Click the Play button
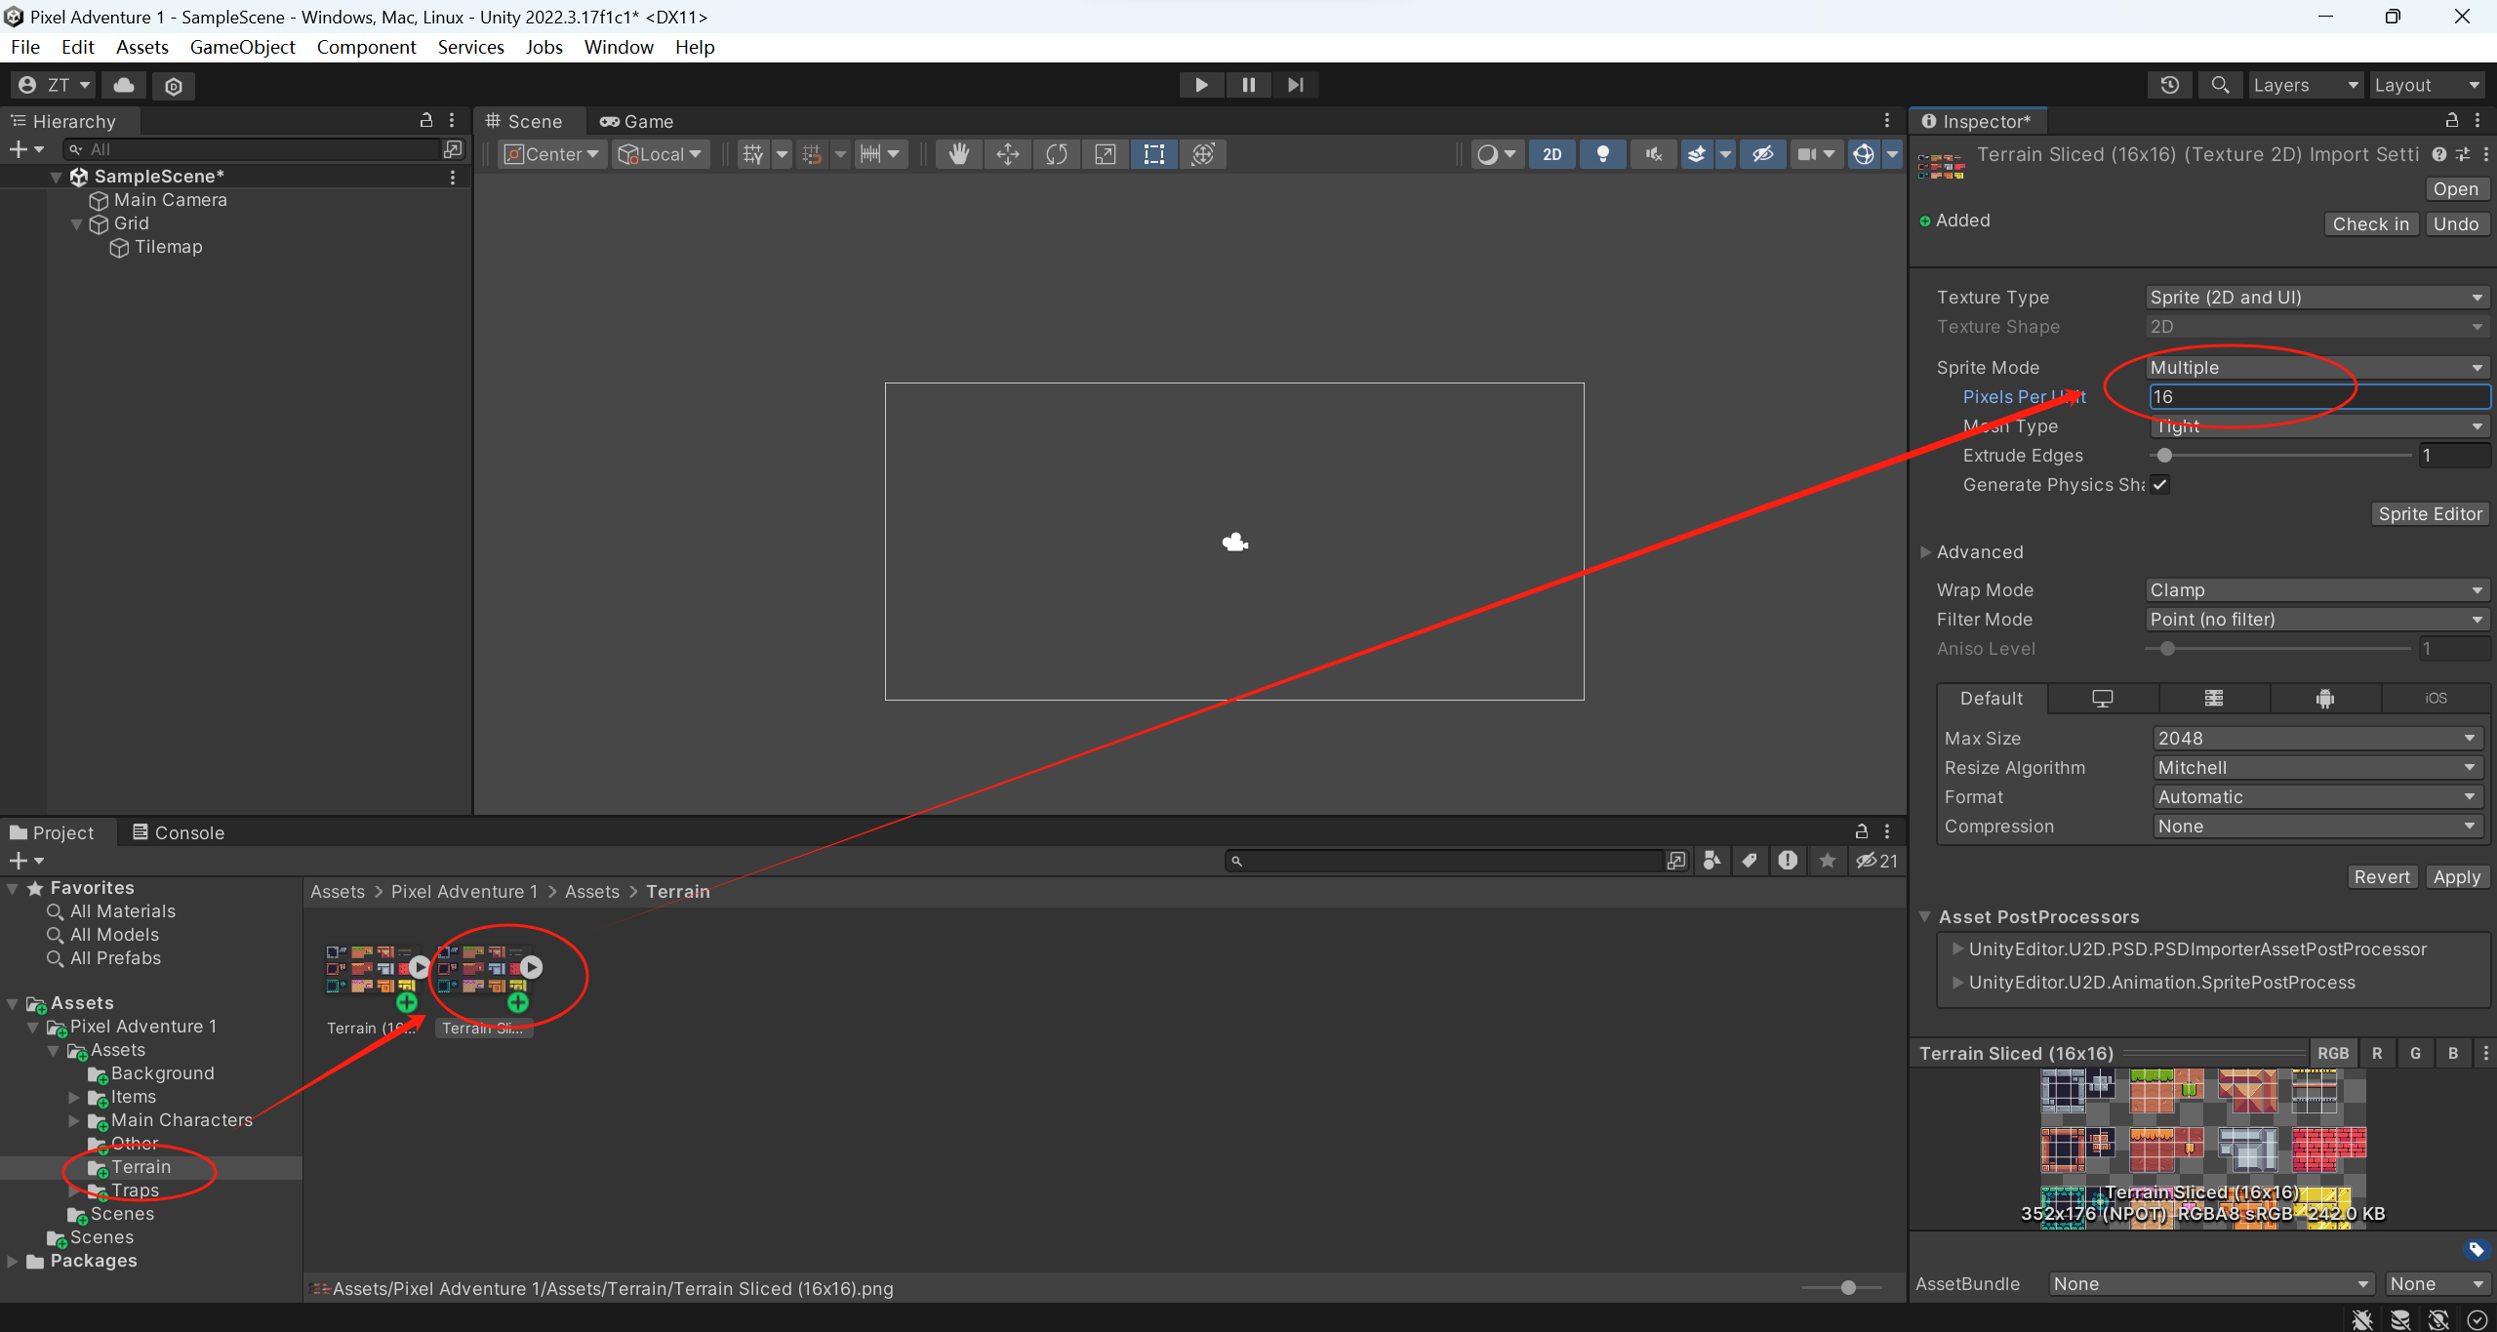The image size is (2497, 1332). [x=1201, y=85]
